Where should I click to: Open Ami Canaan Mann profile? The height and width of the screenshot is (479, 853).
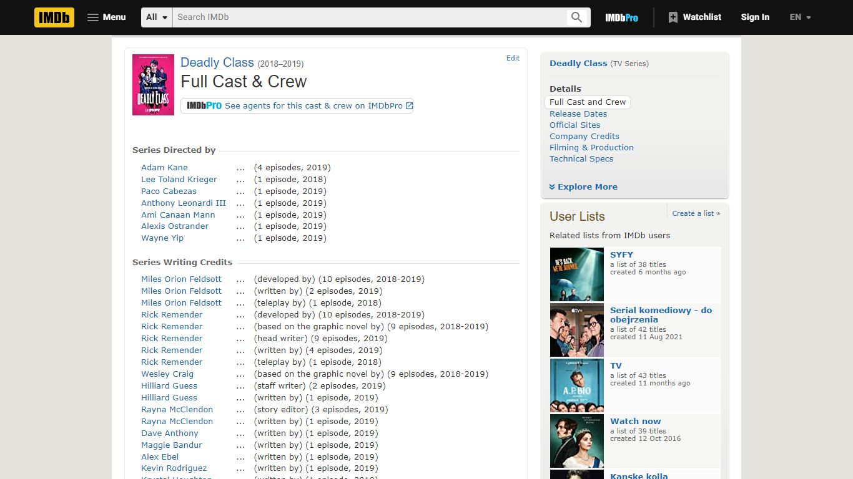tap(178, 215)
